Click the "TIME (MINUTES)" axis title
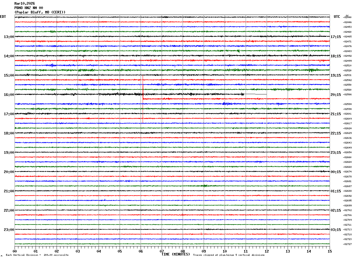353x259 pixels. click(x=176, y=254)
